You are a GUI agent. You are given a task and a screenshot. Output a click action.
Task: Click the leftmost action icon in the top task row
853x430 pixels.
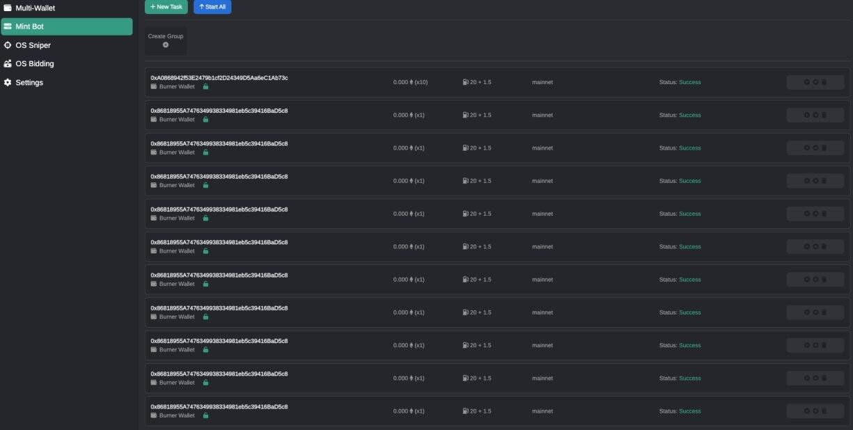806,82
